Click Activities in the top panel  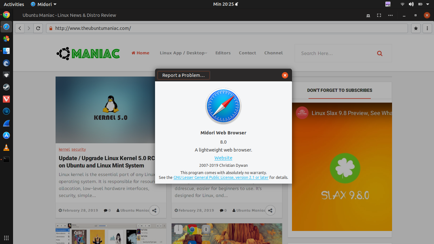(x=14, y=4)
